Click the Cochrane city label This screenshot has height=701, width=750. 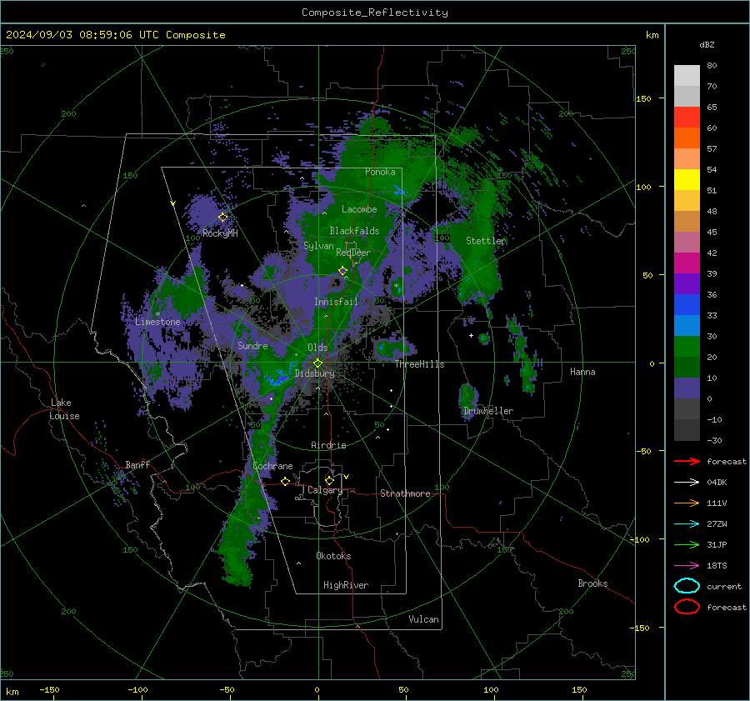tap(272, 466)
